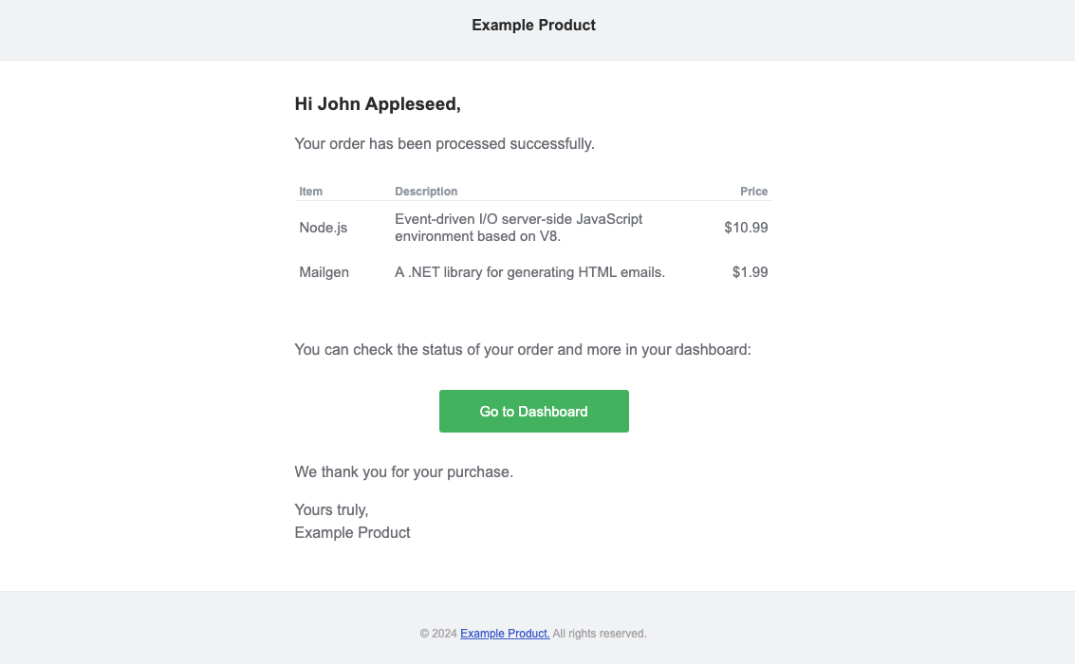
Task: Click the green Go to Dashboard button
Action: click(x=533, y=412)
